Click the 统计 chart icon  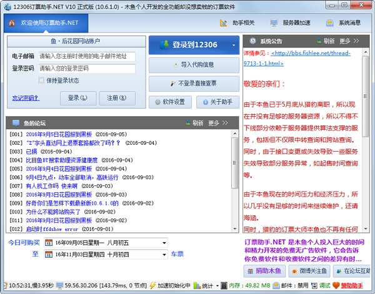[x=197, y=285]
